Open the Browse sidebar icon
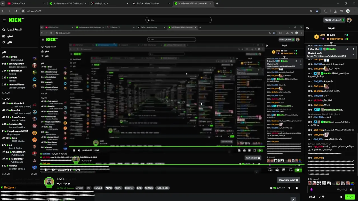Screen dimensions: 358x201 [x=4, y=36]
